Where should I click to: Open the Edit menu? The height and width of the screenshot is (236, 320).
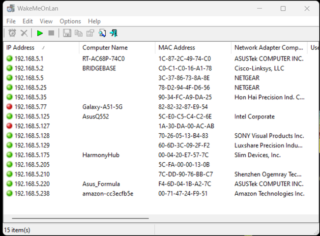pyautogui.click(x=28, y=21)
